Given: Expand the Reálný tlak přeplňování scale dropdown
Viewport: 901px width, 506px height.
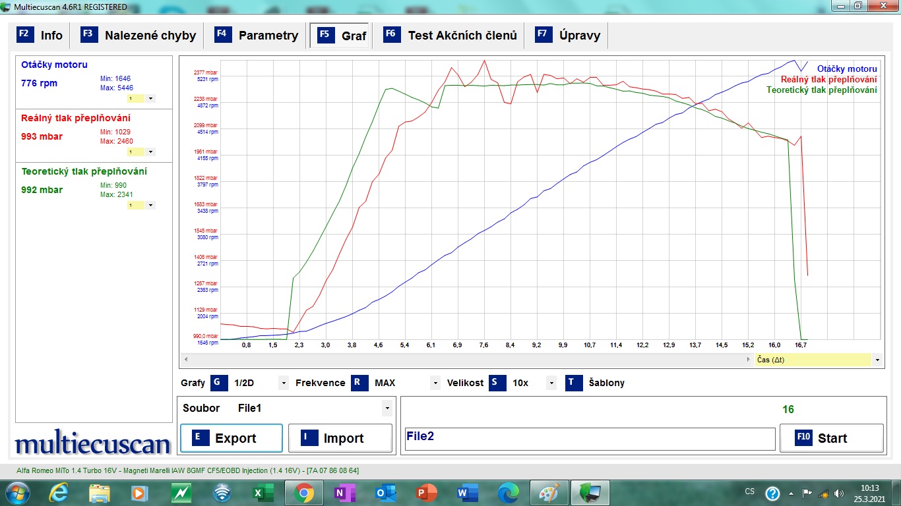Looking at the screenshot, I should coord(150,152).
